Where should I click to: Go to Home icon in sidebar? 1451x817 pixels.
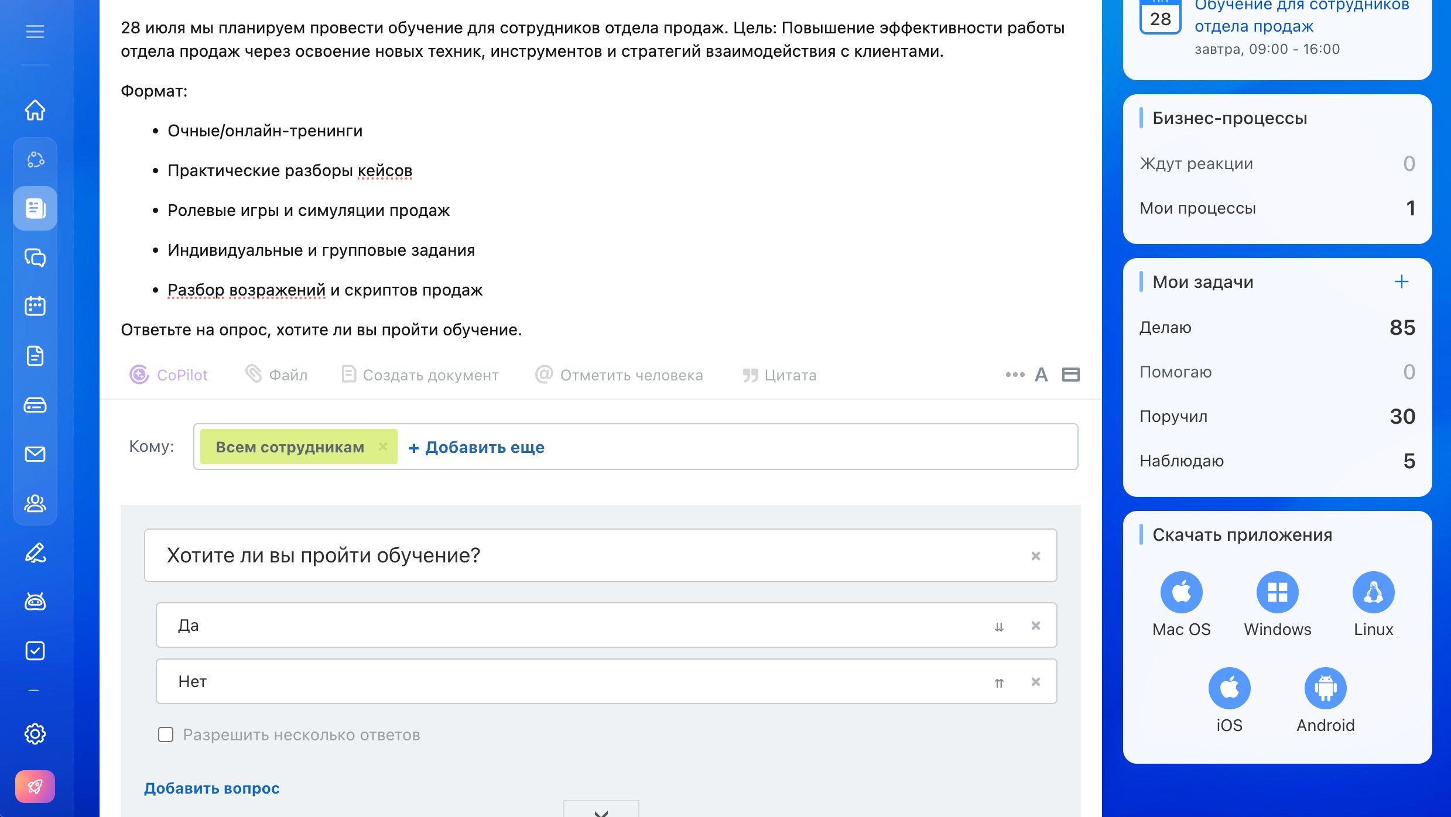(35, 110)
